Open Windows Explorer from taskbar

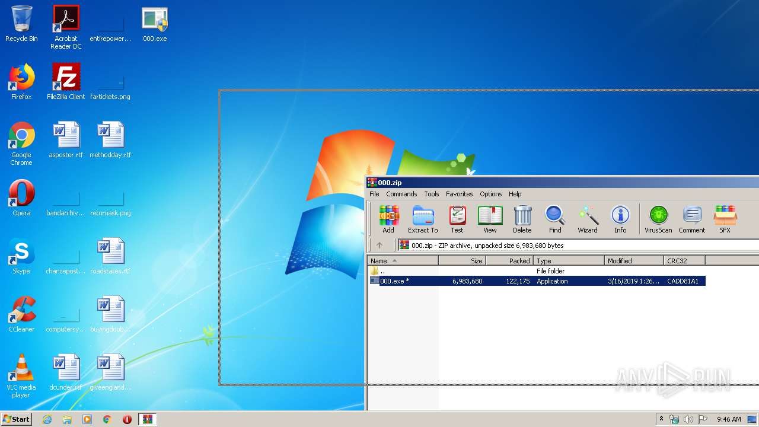[67, 419]
